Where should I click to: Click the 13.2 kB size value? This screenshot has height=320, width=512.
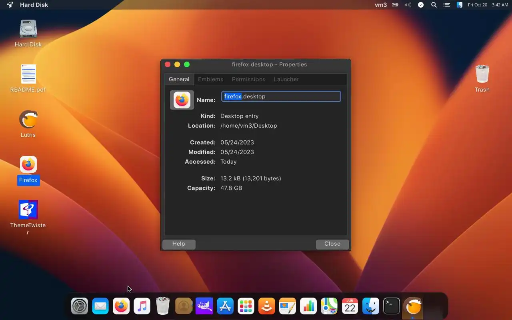click(251, 178)
